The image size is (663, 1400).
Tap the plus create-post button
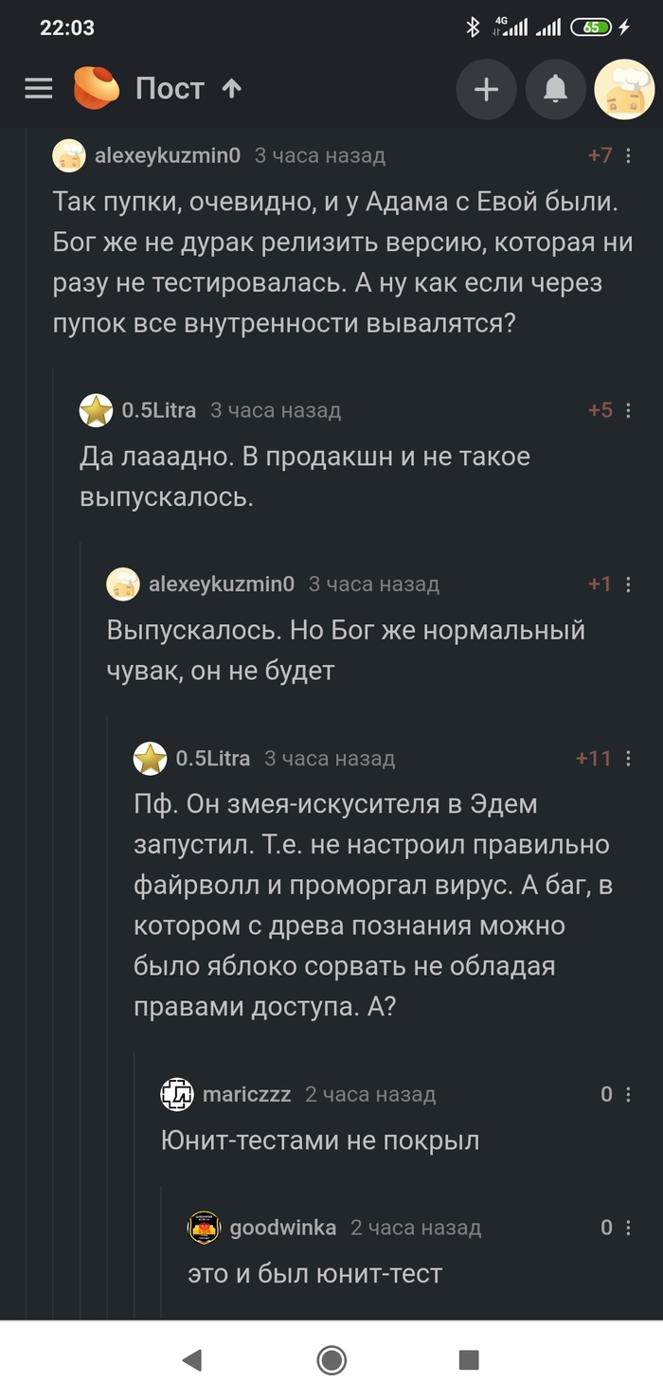point(486,89)
